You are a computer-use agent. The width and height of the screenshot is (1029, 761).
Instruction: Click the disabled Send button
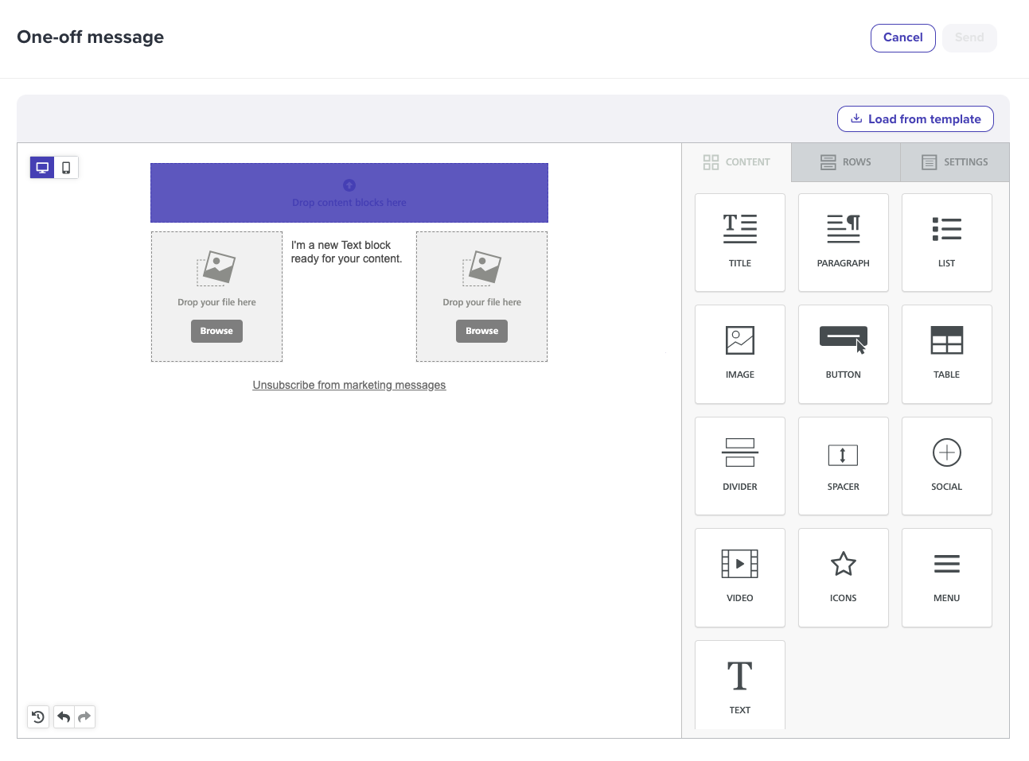click(x=969, y=38)
